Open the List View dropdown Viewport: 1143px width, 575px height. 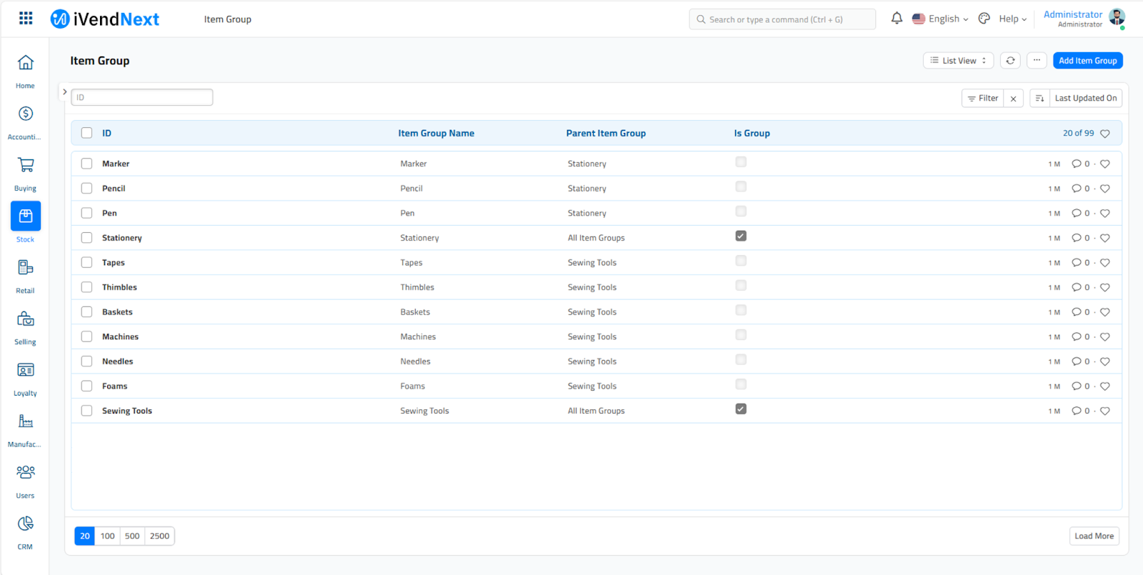(958, 61)
